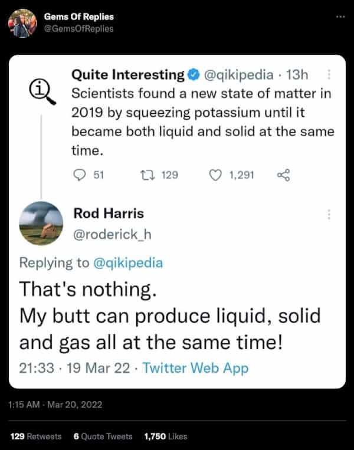Click Rod Harris's tornado profile picture
Image resolution: width=354 pixels, height=450 pixels.
tap(41, 226)
